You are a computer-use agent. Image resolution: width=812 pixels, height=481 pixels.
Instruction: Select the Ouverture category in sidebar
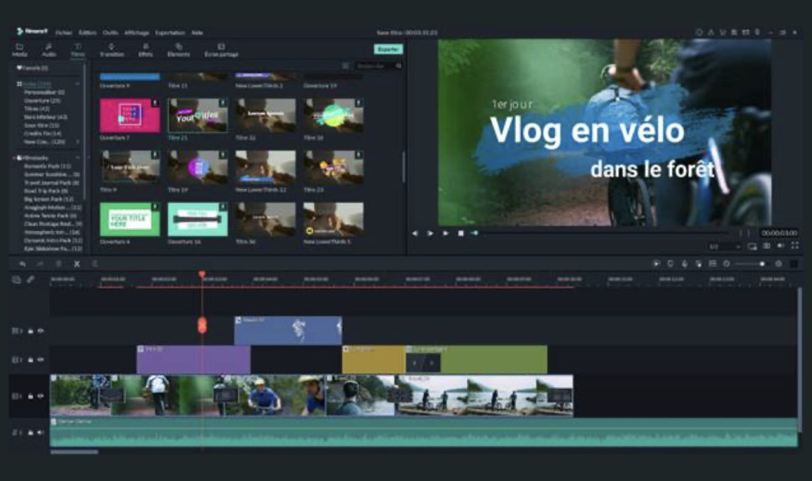click(40, 100)
